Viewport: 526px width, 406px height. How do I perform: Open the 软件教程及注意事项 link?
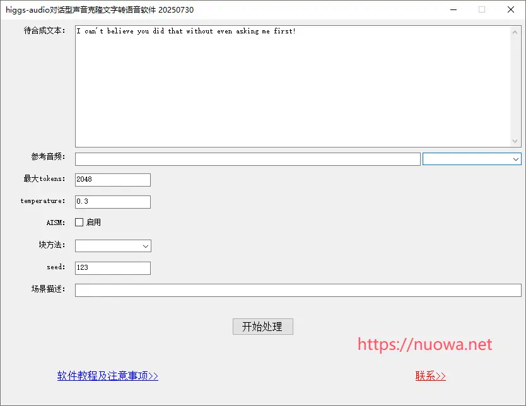(107, 376)
